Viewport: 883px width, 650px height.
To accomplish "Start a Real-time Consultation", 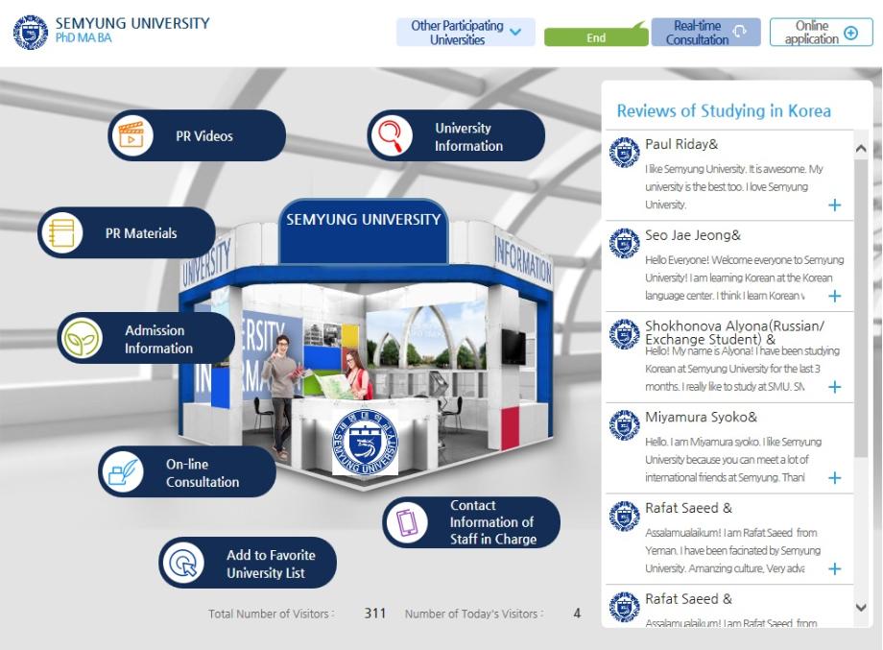I will 705,32.
